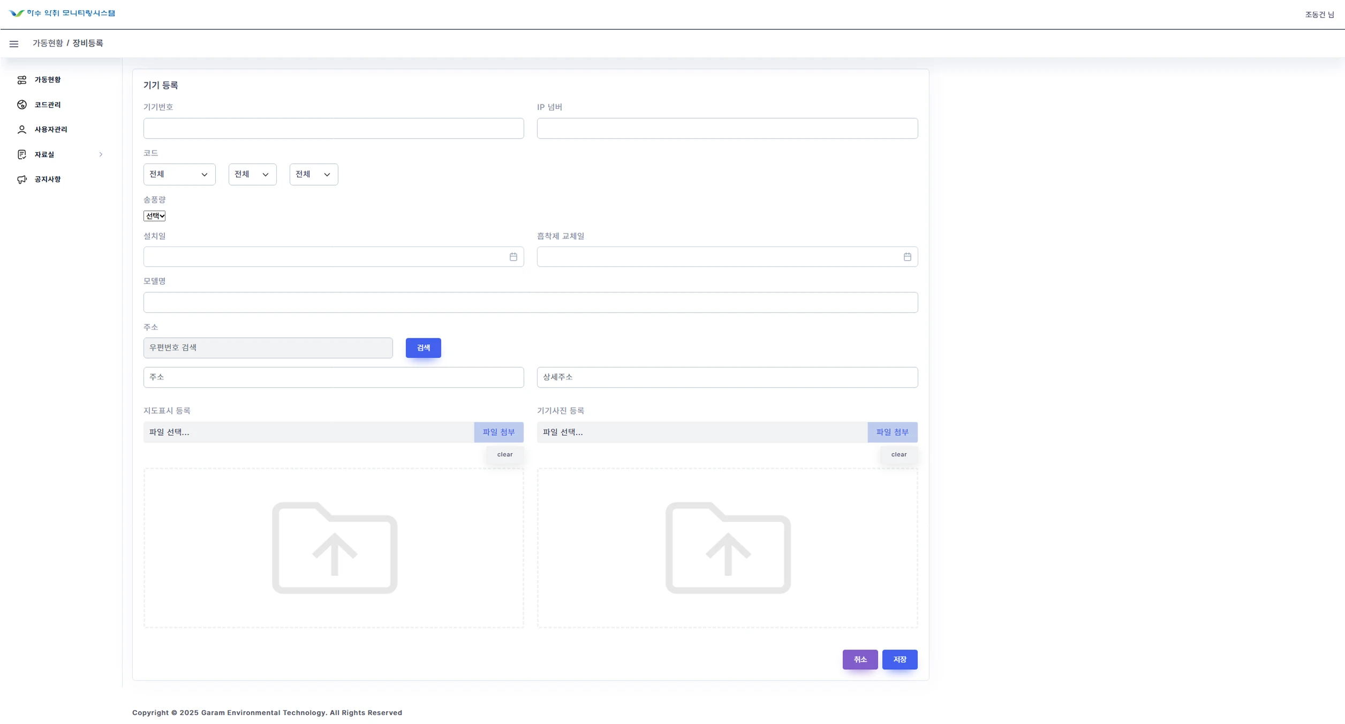Click the 지도표시 upload folder placeholder
Viewport: 1345px width, 724px height.
(335, 547)
